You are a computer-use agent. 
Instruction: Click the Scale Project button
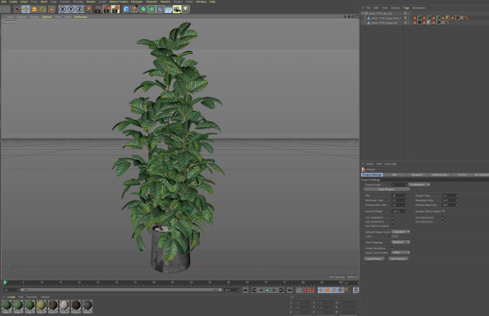pyautogui.click(x=386, y=190)
